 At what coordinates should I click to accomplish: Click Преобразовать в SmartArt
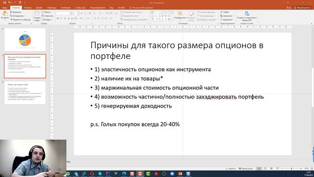134,20
